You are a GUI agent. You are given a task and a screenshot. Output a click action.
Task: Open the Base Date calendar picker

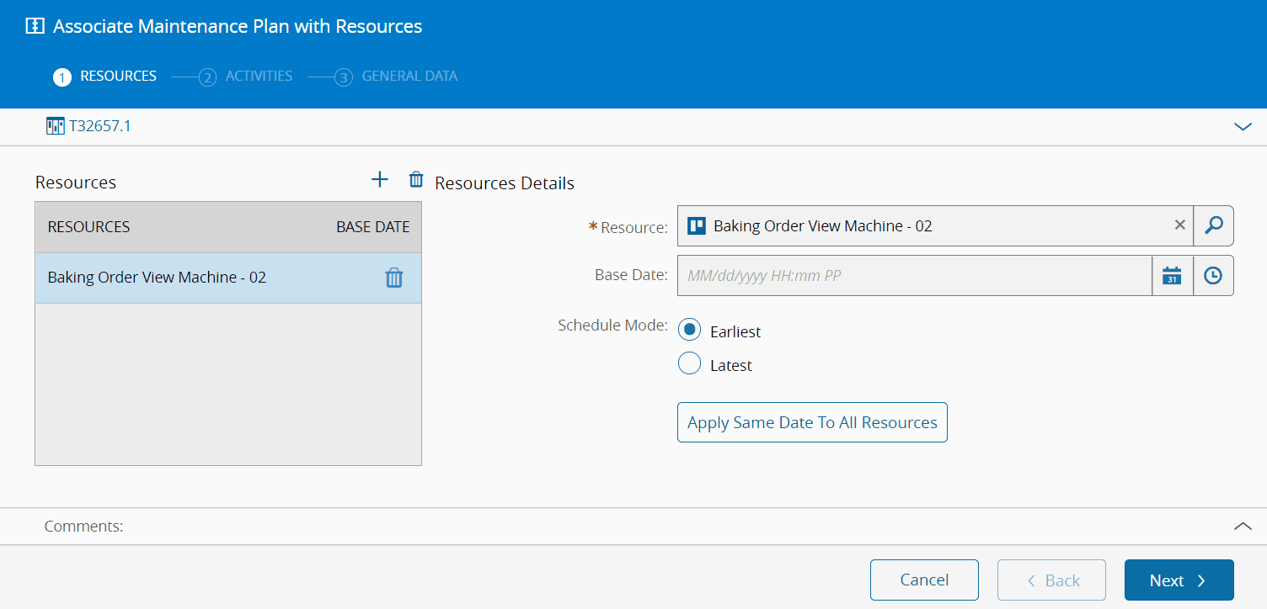coord(1172,276)
